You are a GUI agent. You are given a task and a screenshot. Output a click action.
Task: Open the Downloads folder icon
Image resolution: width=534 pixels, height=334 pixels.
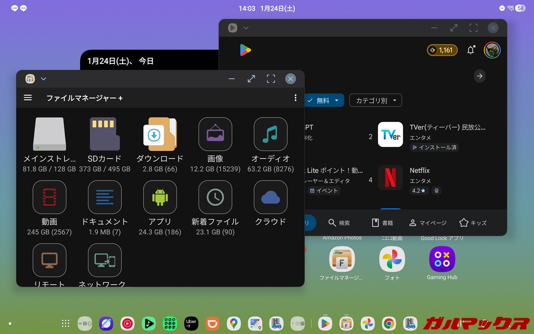(x=160, y=134)
